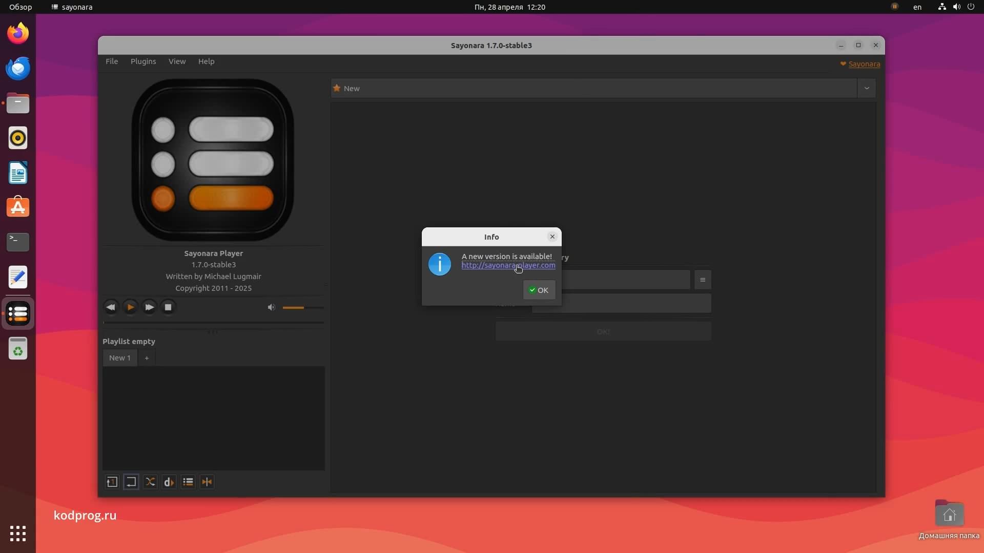Stop playback with the stop button
984x553 pixels.
click(x=168, y=307)
